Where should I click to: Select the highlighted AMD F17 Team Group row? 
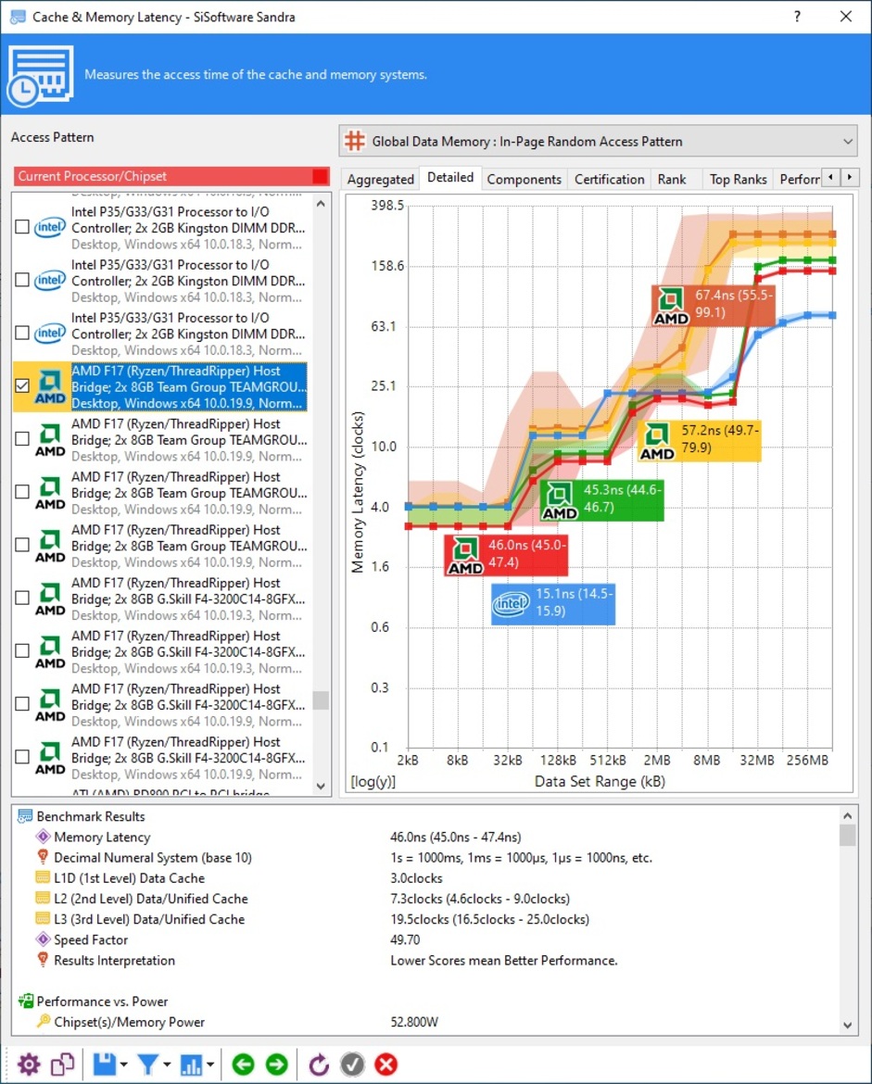point(160,387)
